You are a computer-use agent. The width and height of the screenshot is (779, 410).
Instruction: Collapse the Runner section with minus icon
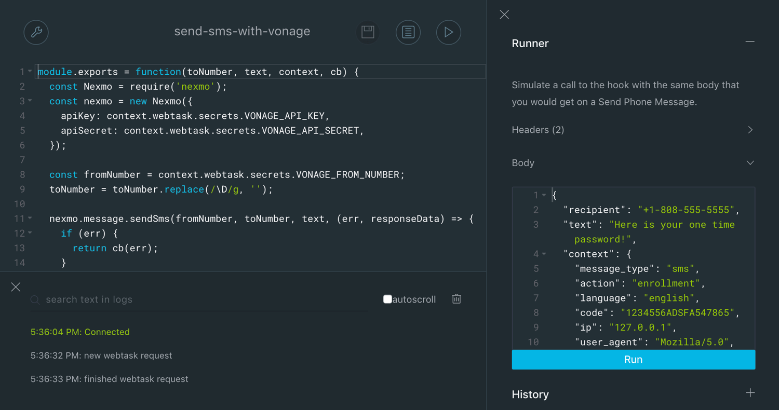750,42
